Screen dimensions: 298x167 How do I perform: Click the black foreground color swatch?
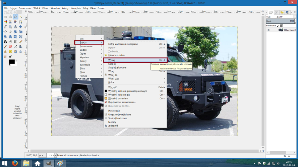point(12,62)
